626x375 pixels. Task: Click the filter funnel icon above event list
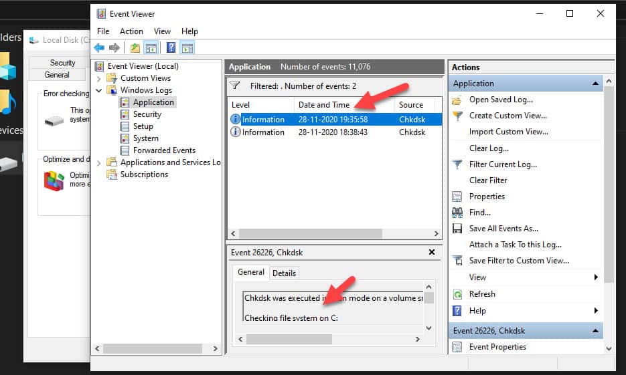click(x=235, y=86)
